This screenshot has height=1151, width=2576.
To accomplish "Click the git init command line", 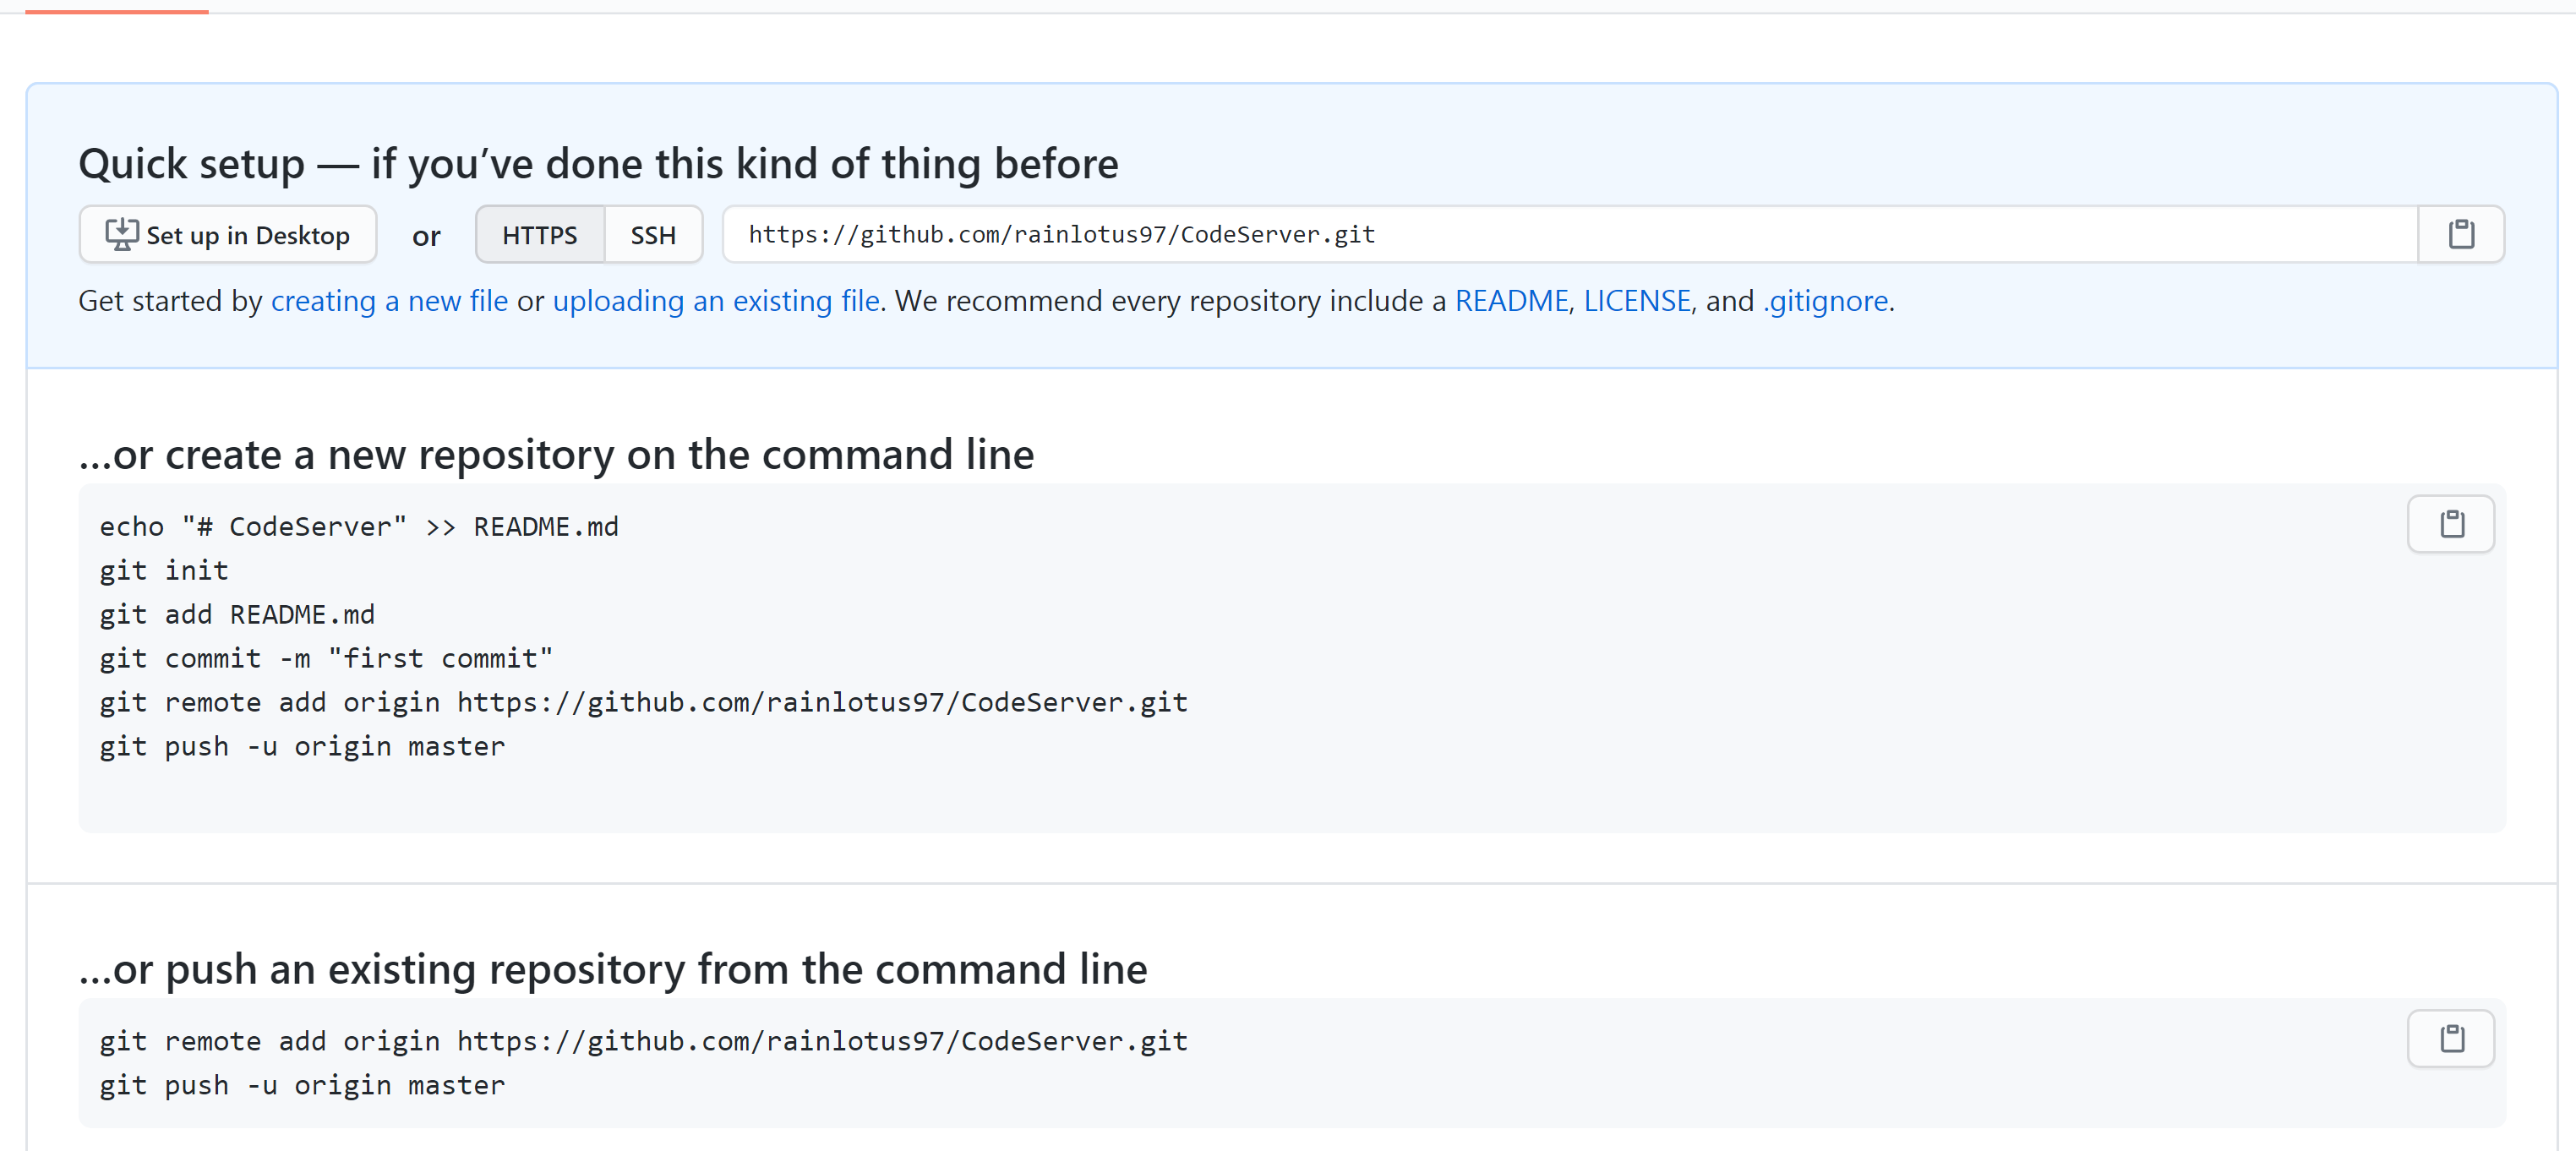I will [164, 571].
